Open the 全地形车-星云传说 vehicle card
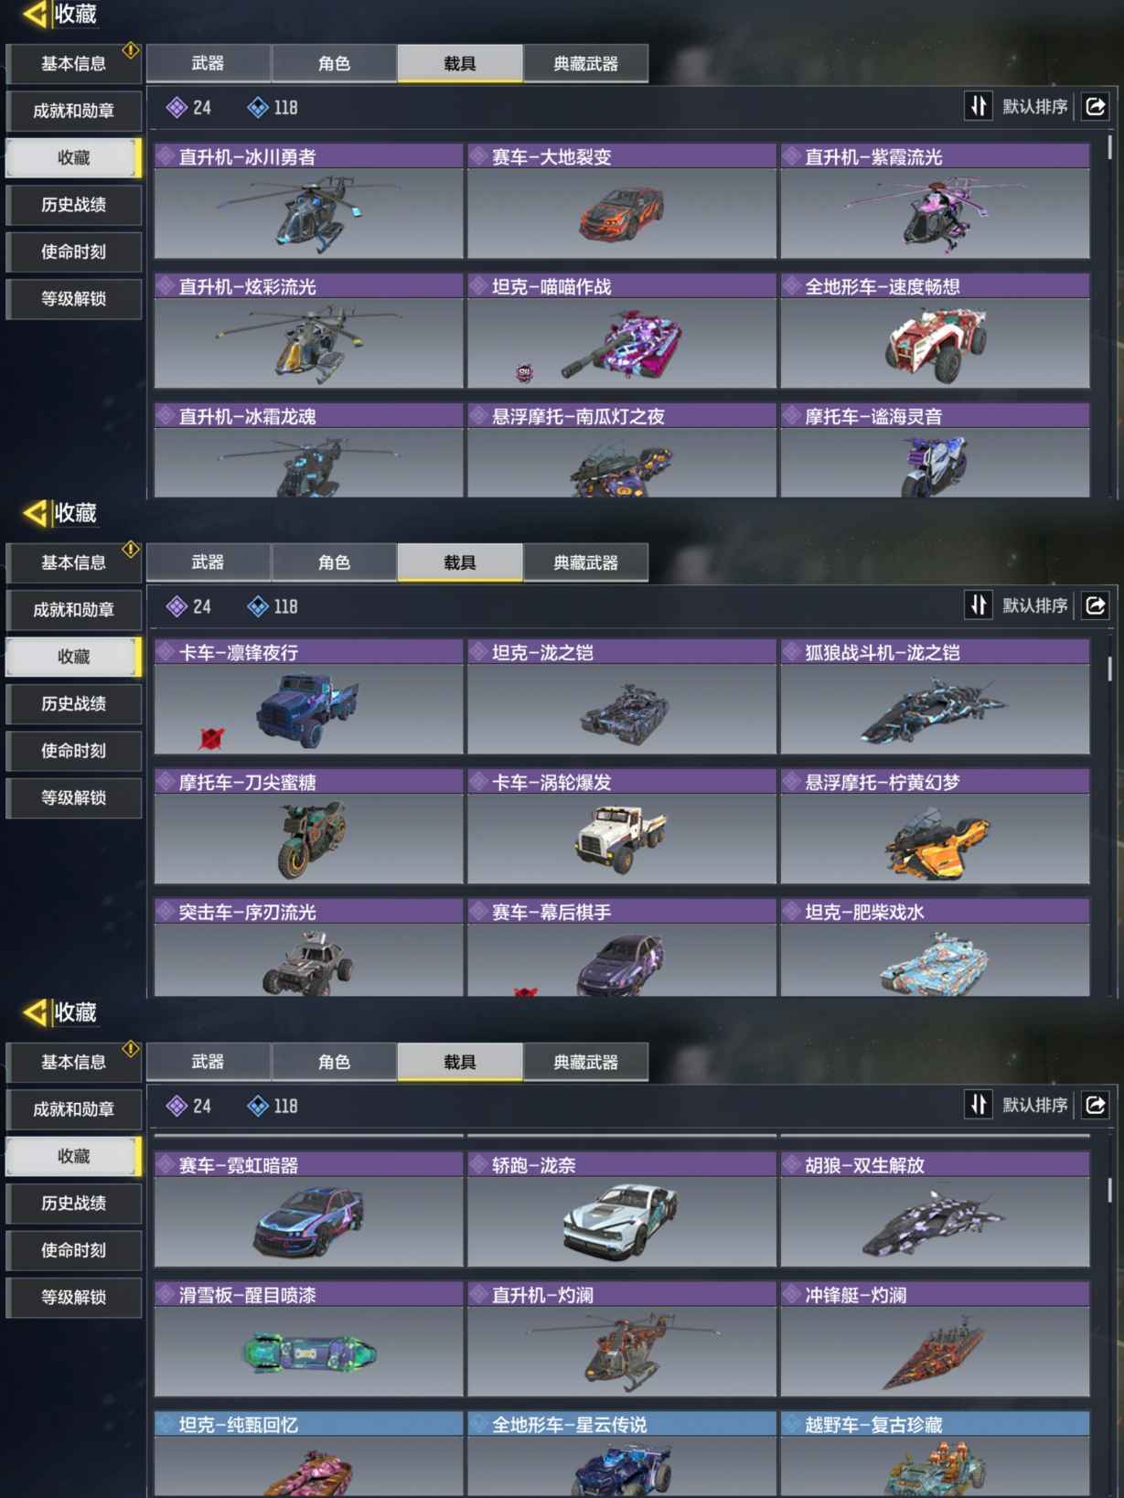This screenshot has height=1498, width=1124. pos(622,1454)
